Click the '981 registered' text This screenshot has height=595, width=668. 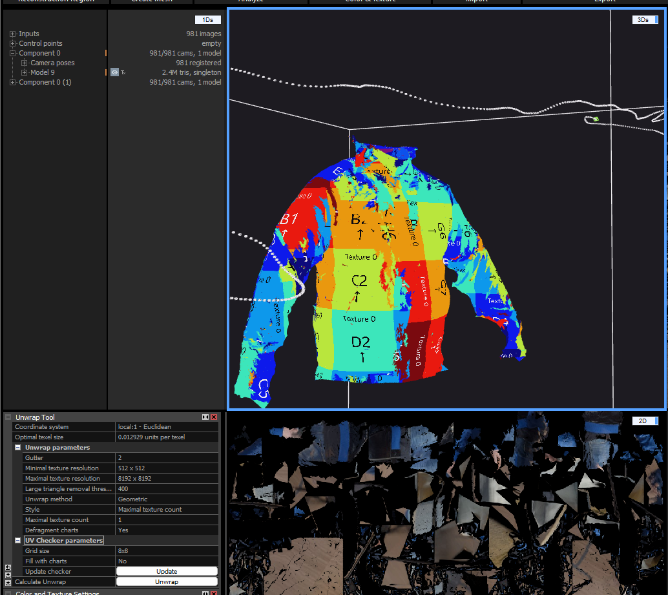click(198, 63)
